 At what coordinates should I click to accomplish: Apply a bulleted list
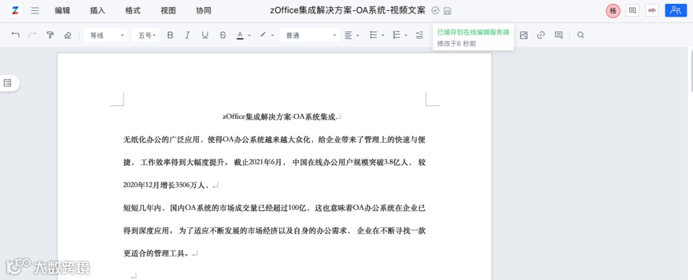(x=373, y=35)
